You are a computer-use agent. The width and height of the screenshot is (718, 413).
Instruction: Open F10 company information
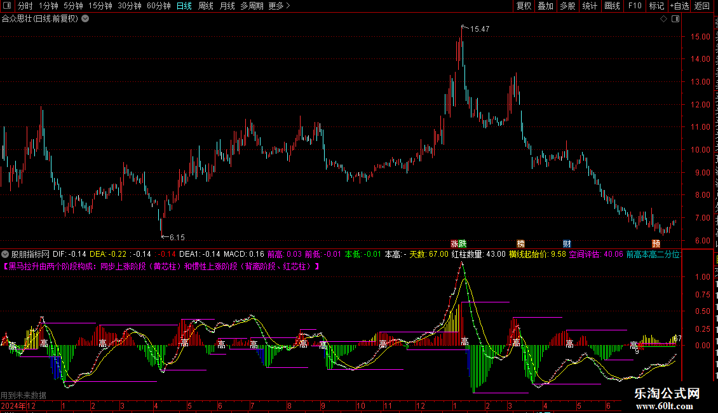tap(635, 6)
